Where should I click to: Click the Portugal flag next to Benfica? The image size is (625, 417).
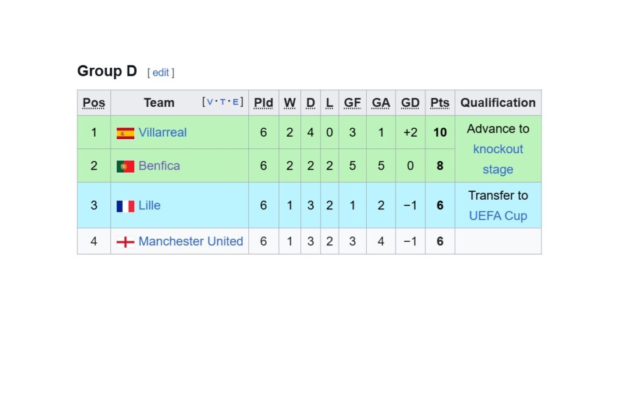click(x=125, y=165)
